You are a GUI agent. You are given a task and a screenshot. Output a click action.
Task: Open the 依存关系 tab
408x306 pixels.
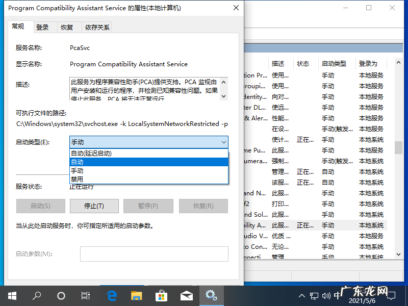point(97,27)
